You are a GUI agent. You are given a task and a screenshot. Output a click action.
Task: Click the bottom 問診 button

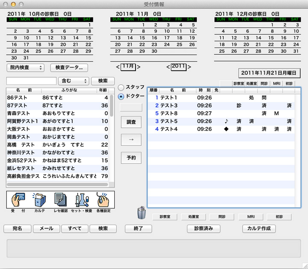pyautogui.click(x=222, y=217)
